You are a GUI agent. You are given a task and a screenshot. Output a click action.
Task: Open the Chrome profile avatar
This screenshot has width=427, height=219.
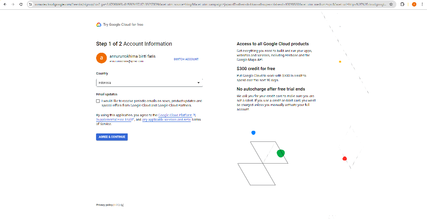pyautogui.click(x=414, y=4)
